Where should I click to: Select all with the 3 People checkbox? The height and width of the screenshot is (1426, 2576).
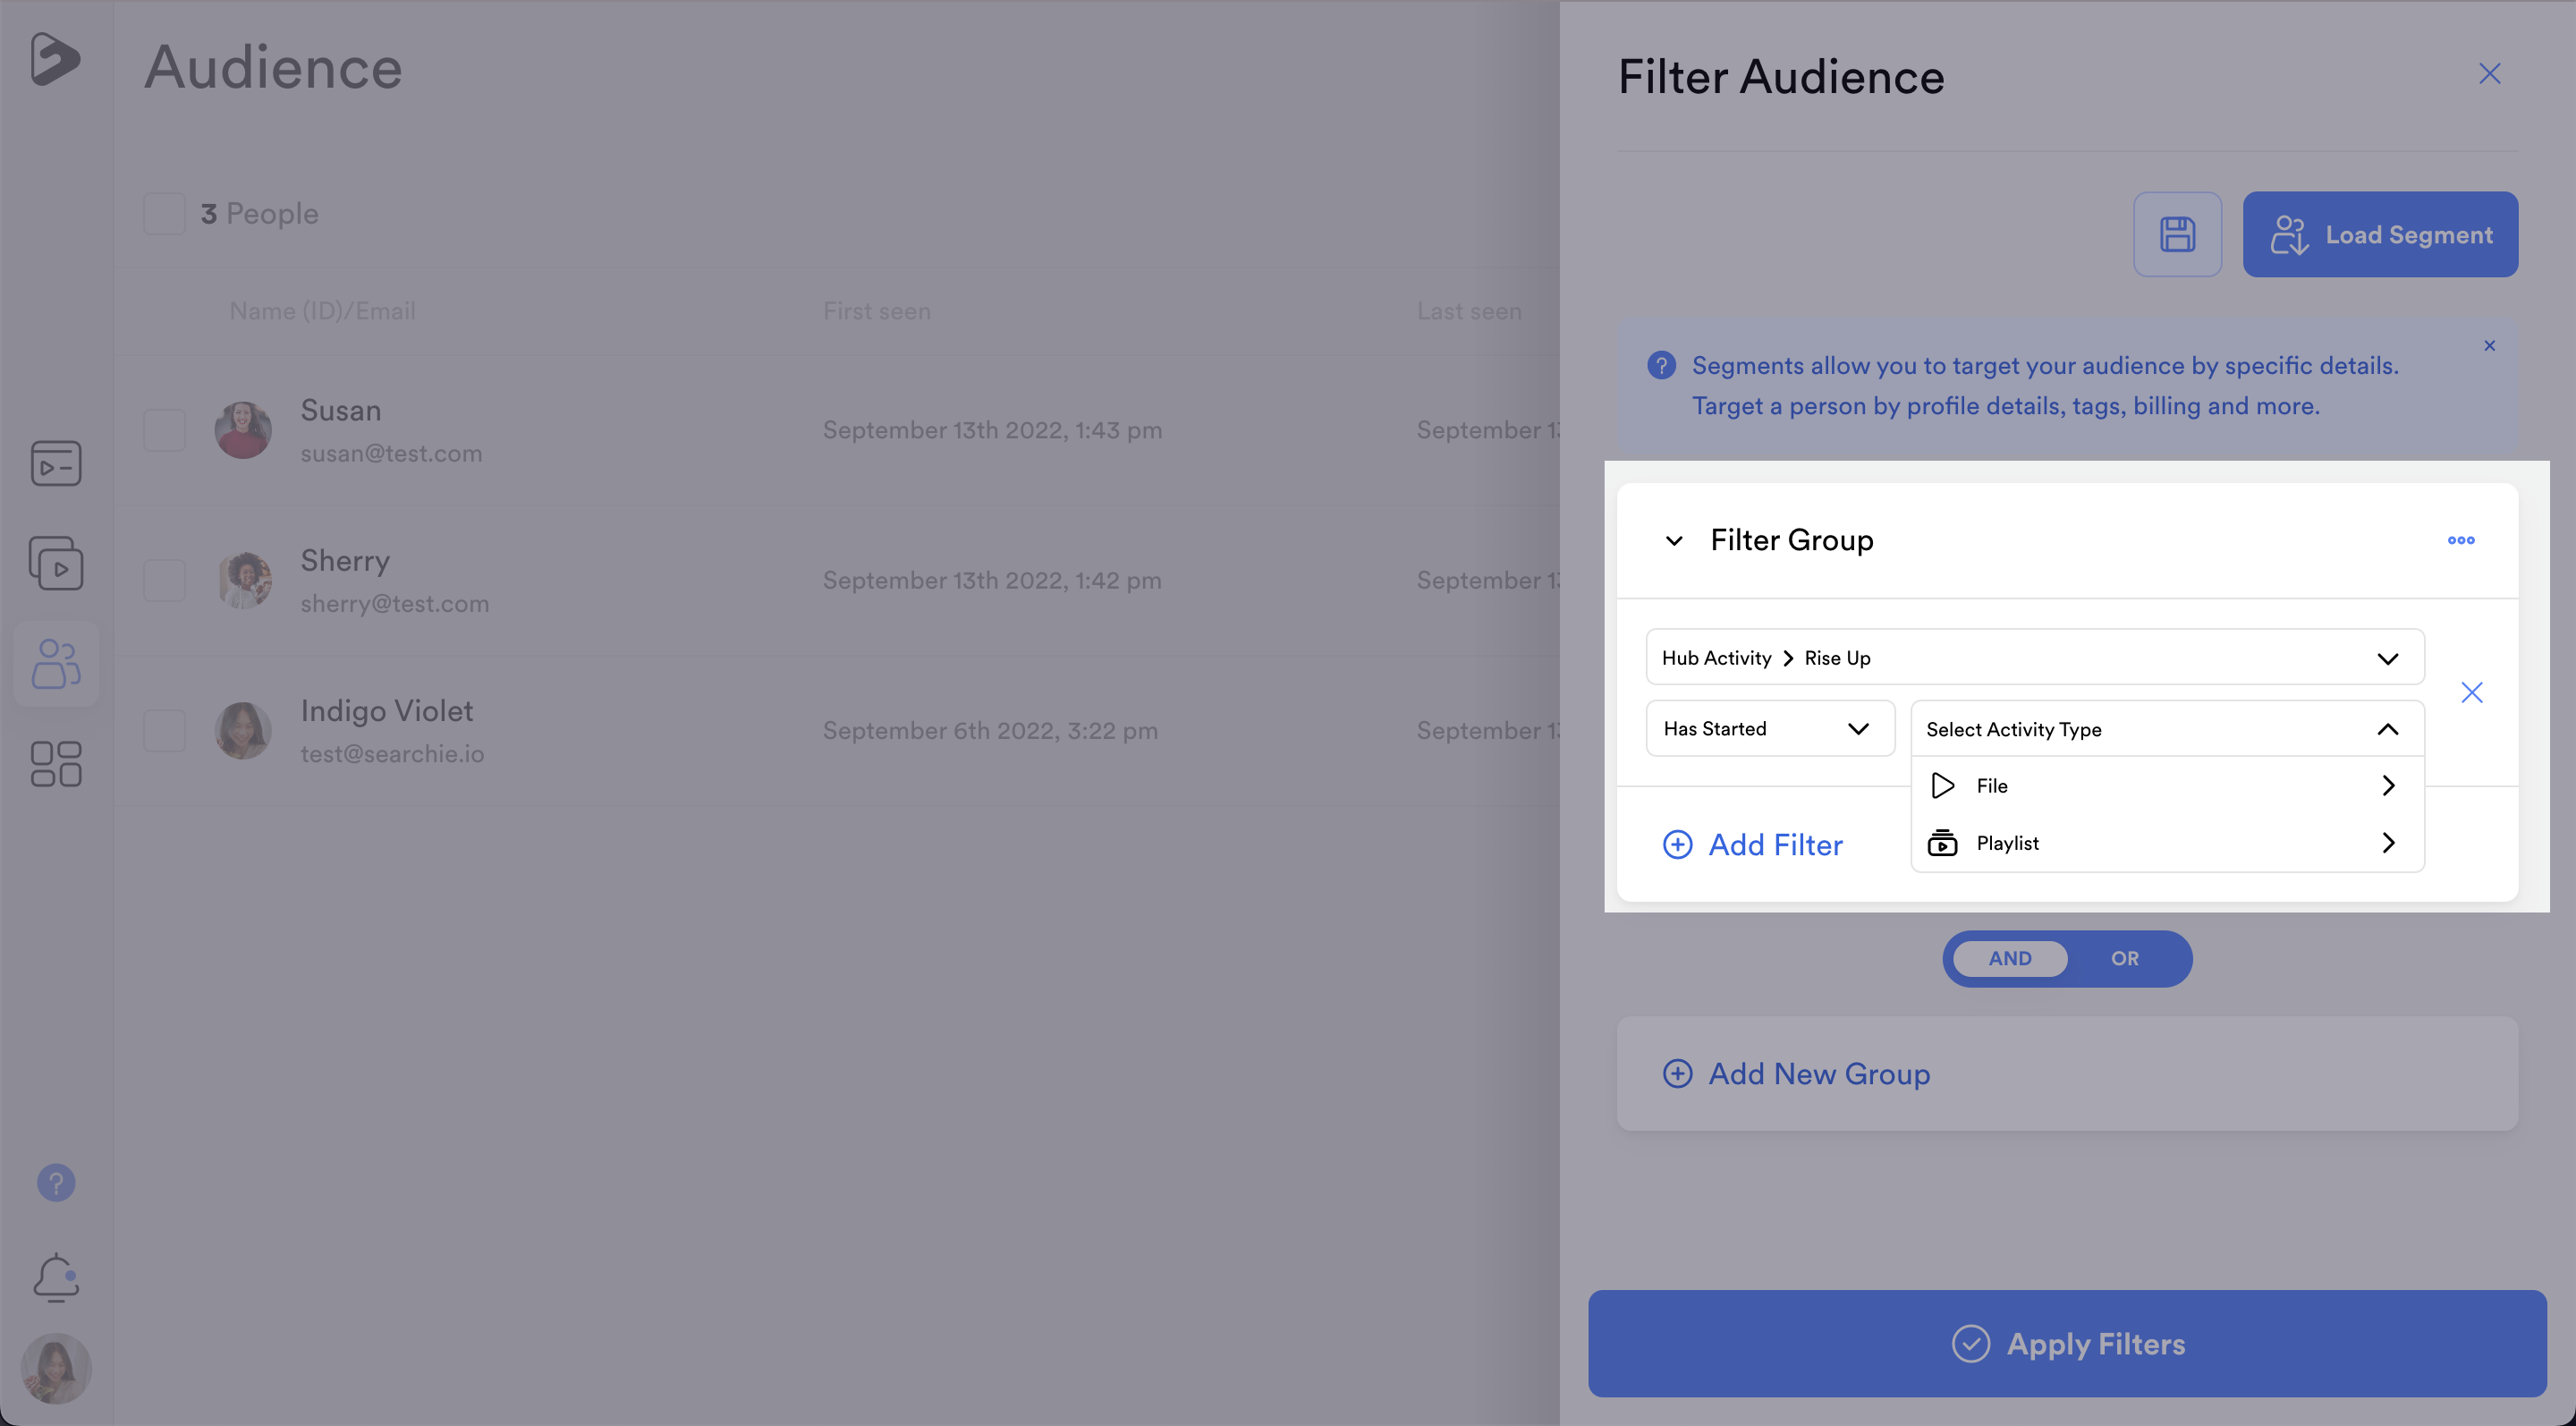click(x=164, y=213)
